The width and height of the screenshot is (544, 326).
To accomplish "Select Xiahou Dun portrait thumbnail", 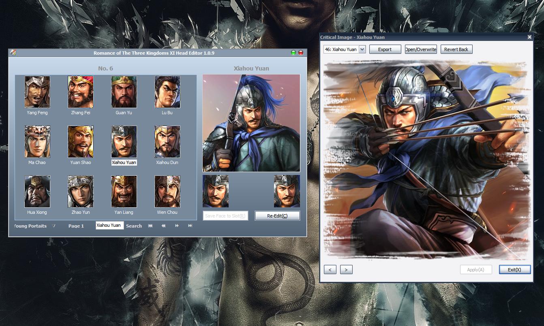I will (167, 142).
